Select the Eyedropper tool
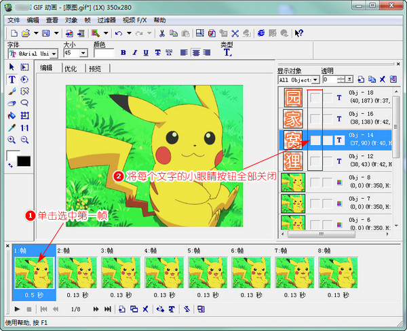 coord(12,128)
